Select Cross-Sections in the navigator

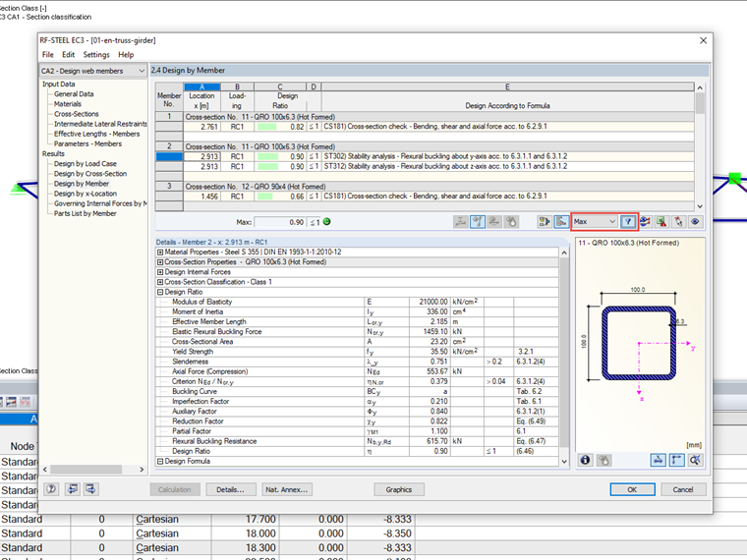point(77,114)
